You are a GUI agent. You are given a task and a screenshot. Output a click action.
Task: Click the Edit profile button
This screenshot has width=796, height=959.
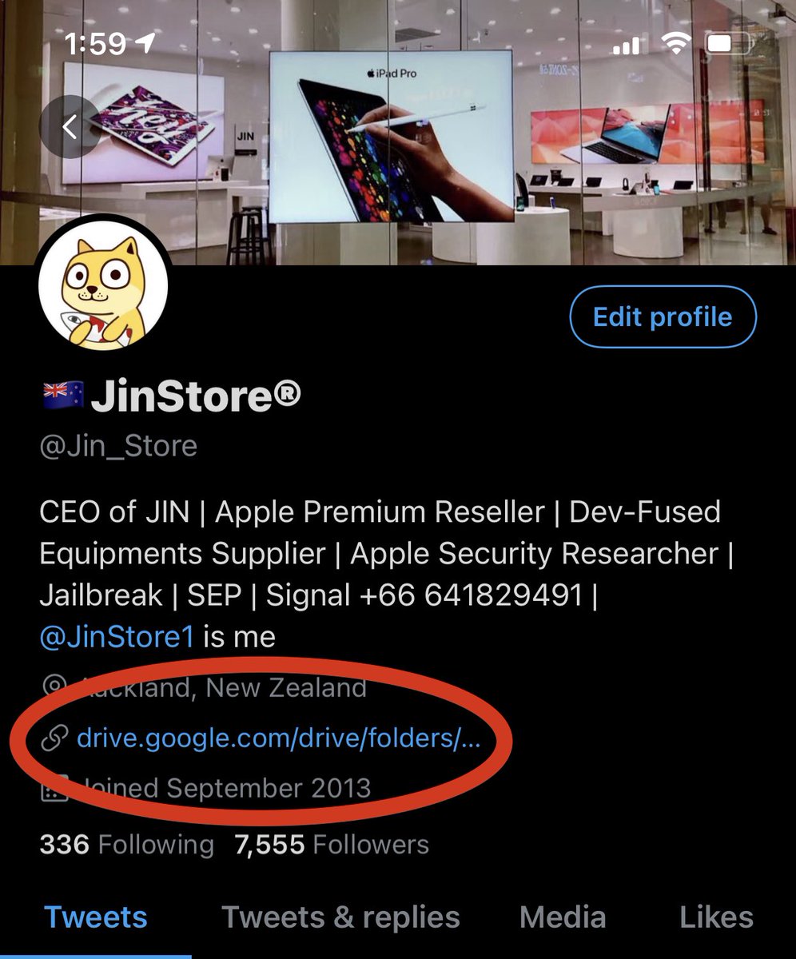tap(663, 317)
